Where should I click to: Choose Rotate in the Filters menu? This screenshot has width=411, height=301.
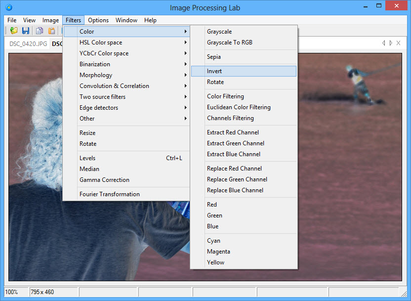point(126,144)
